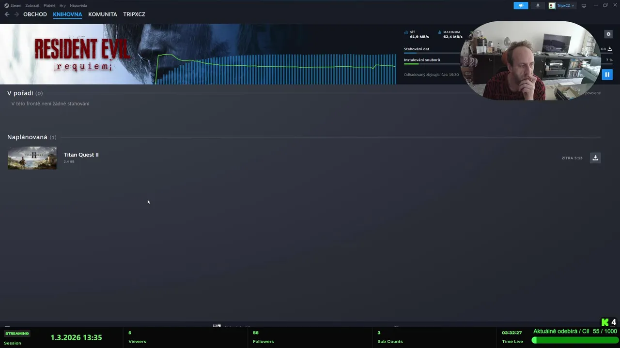Click the Titan Quest II thumbnail
620x348 pixels.
point(32,158)
